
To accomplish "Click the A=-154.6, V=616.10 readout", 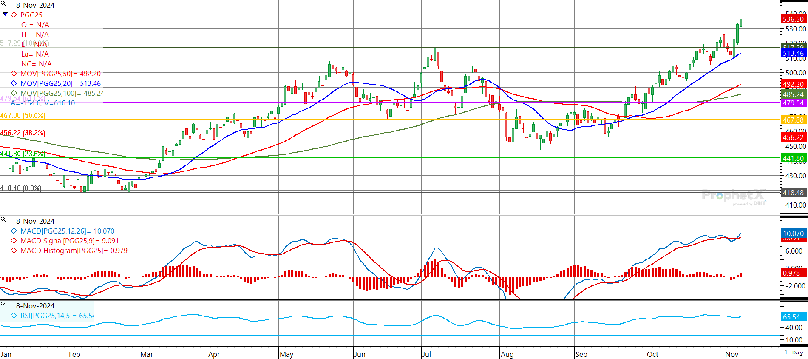I will (43, 103).
